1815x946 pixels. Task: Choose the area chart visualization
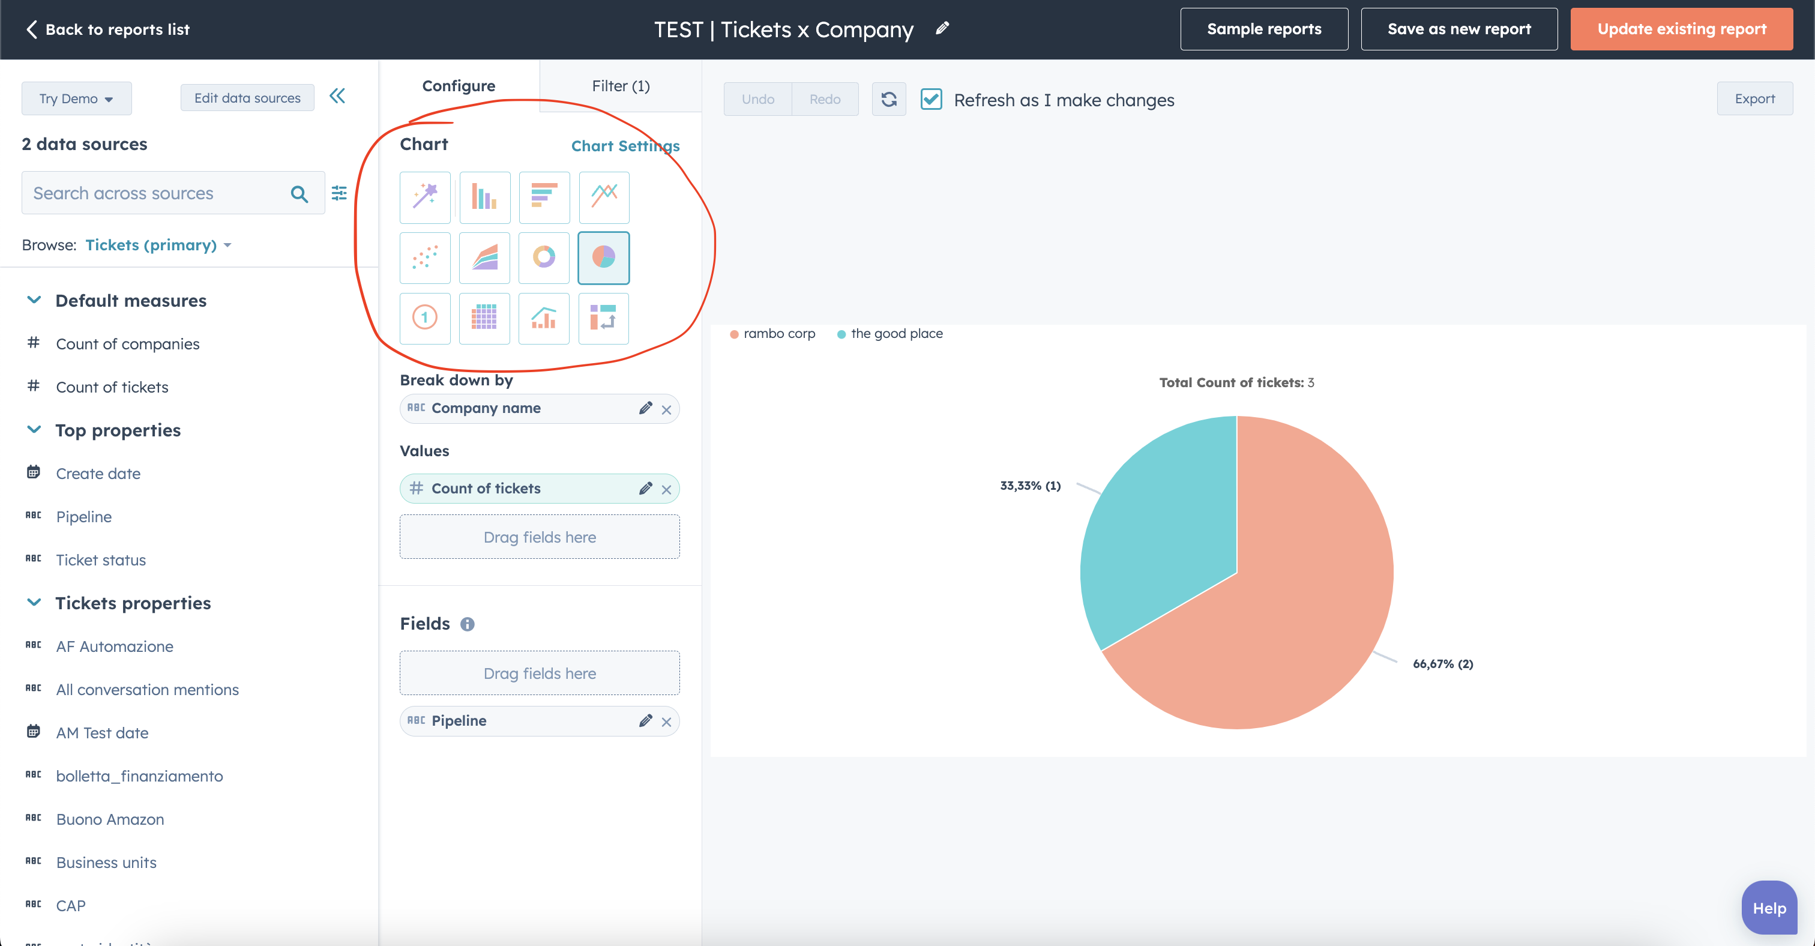tap(484, 258)
